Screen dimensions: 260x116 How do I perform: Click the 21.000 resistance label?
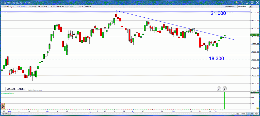click(218, 13)
